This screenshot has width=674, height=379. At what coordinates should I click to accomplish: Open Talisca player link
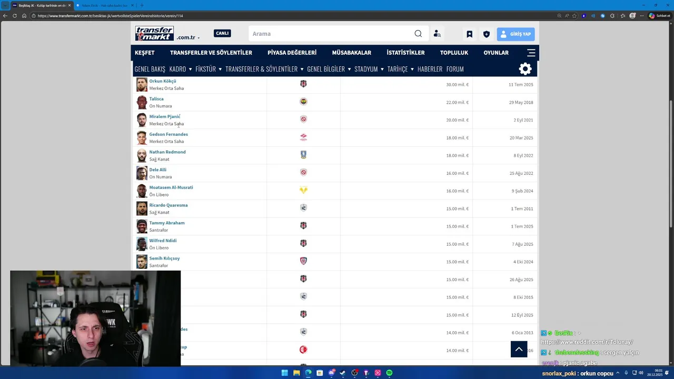(x=156, y=99)
